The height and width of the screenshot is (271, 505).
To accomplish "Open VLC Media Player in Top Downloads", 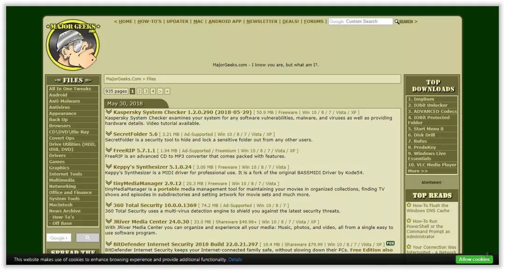I will 432,165.
